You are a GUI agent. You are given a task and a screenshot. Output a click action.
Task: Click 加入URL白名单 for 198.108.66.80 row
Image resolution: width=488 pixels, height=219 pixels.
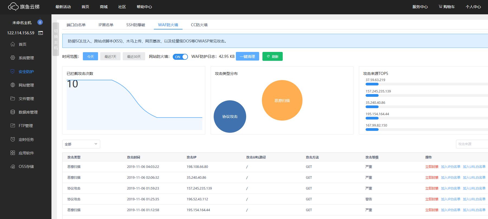pyautogui.click(x=474, y=167)
